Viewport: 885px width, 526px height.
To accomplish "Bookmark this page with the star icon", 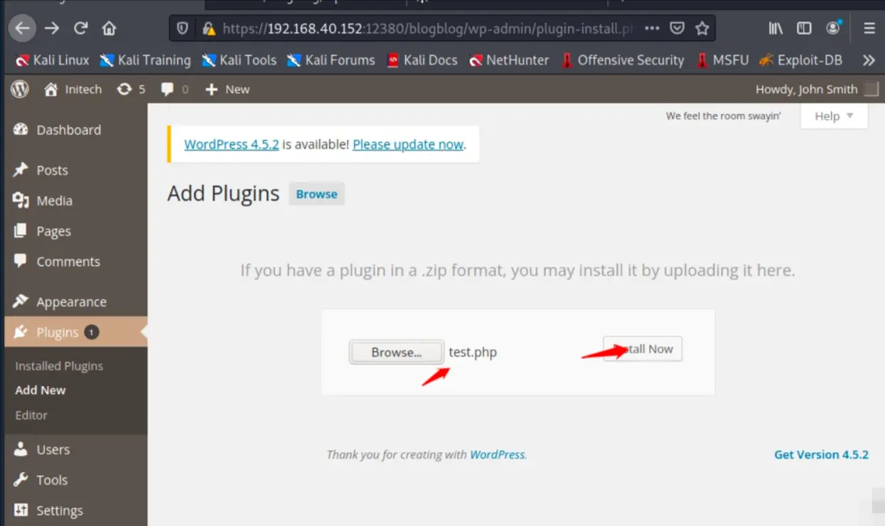I will tap(702, 28).
